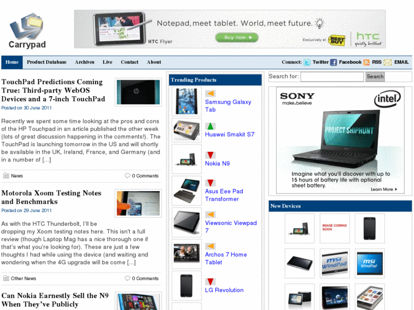Image resolution: width=414 pixels, height=310 pixels.
Task: Open the Facebook icon in Connect bar
Action: tap(334, 62)
